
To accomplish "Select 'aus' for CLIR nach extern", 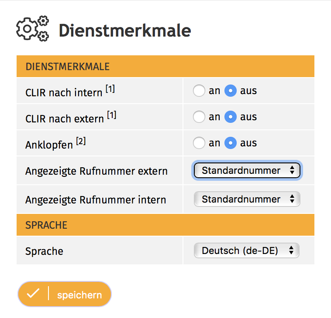I will (231, 117).
